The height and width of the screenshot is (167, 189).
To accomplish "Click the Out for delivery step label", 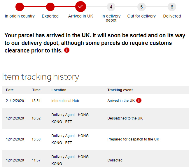I will 141,16.
